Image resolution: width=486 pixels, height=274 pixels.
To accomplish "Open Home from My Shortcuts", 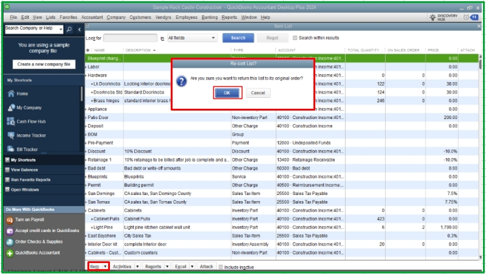I will (x=22, y=94).
